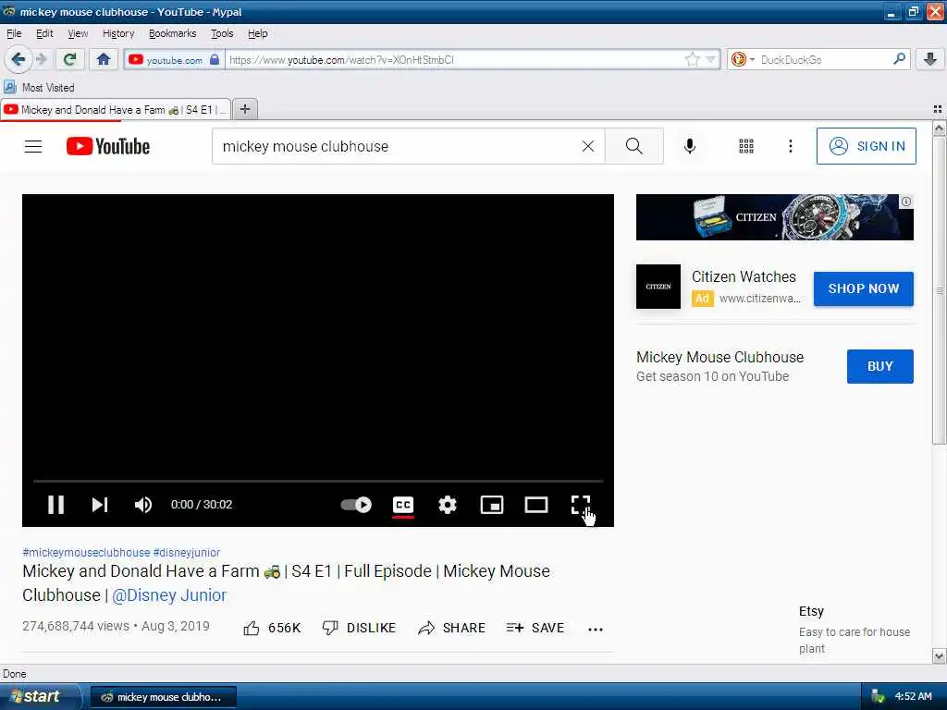Toggle theater mode view
947x710 pixels.
point(535,505)
